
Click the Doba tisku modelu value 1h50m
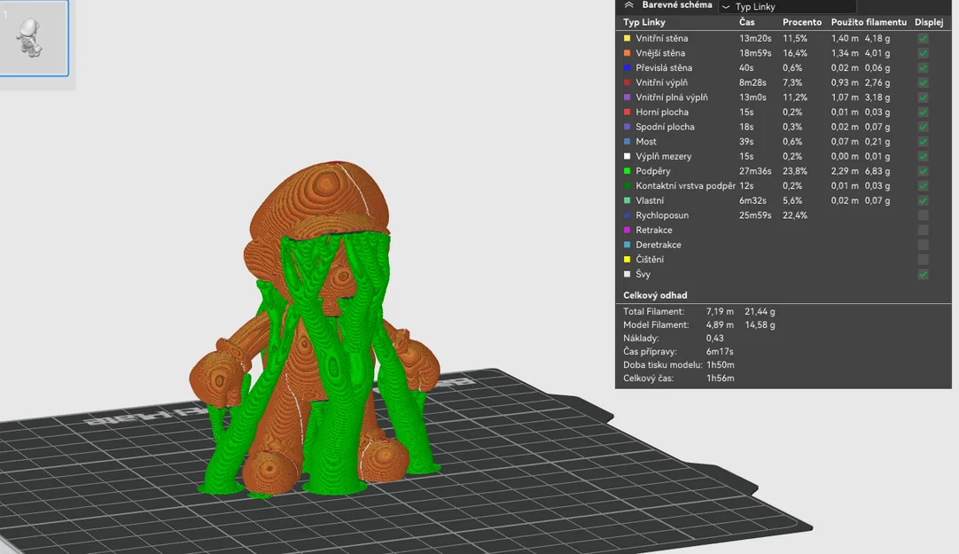coord(721,365)
